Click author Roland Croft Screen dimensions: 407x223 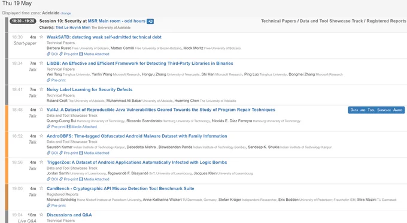57,101
